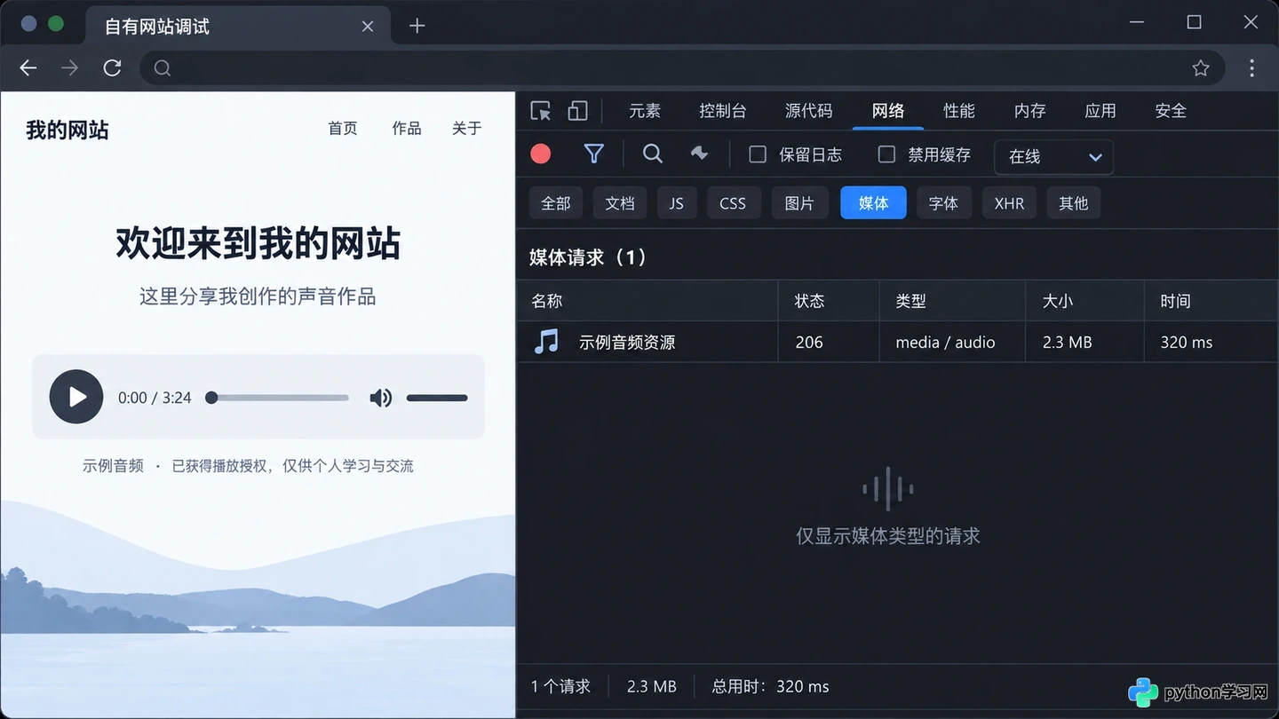Filter requests by XHR
The width and height of the screenshot is (1279, 719).
[1009, 203]
